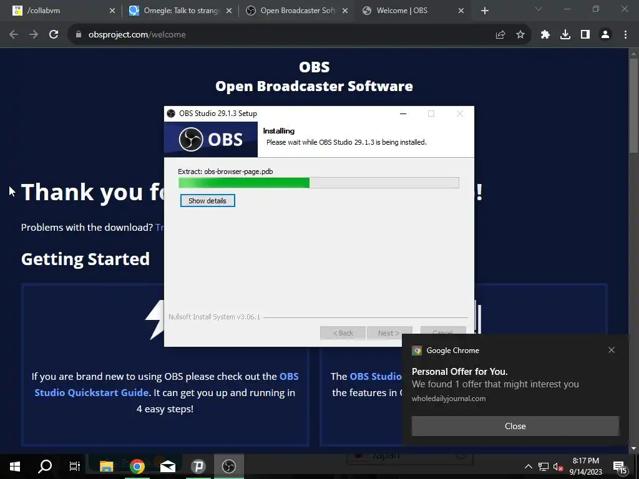Open a new tab with plus button
This screenshot has height=479, width=639.
tap(484, 11)
